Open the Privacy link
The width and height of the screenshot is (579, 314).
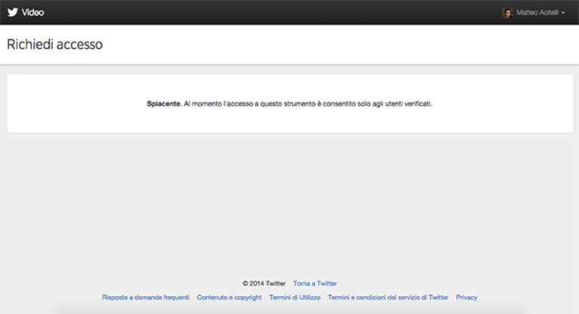467,297
